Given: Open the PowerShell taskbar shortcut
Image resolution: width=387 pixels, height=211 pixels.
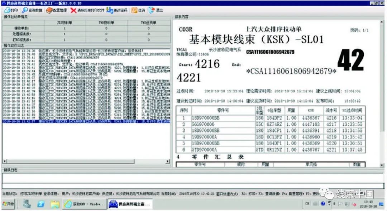Looking at the screenshot, I should 41,204.
